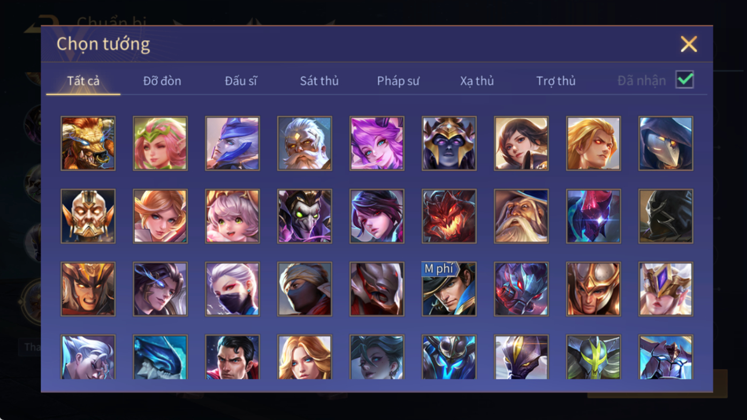Close the 'Chọn tướng' dialog with X
The width and height of the screenshot is (747, 420).
tap(689, 44)
